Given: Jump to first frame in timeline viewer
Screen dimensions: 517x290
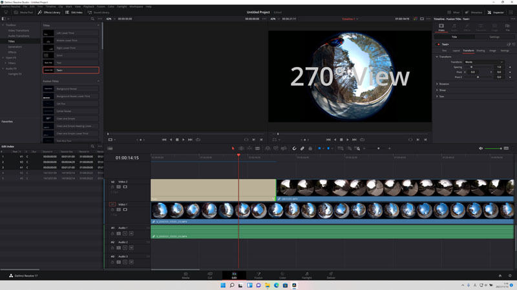Looking at the screenshot, I should point(328,140).
